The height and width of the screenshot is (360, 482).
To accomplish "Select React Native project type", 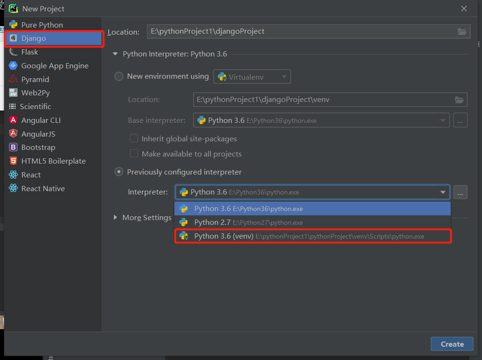I will click(54, 188).
